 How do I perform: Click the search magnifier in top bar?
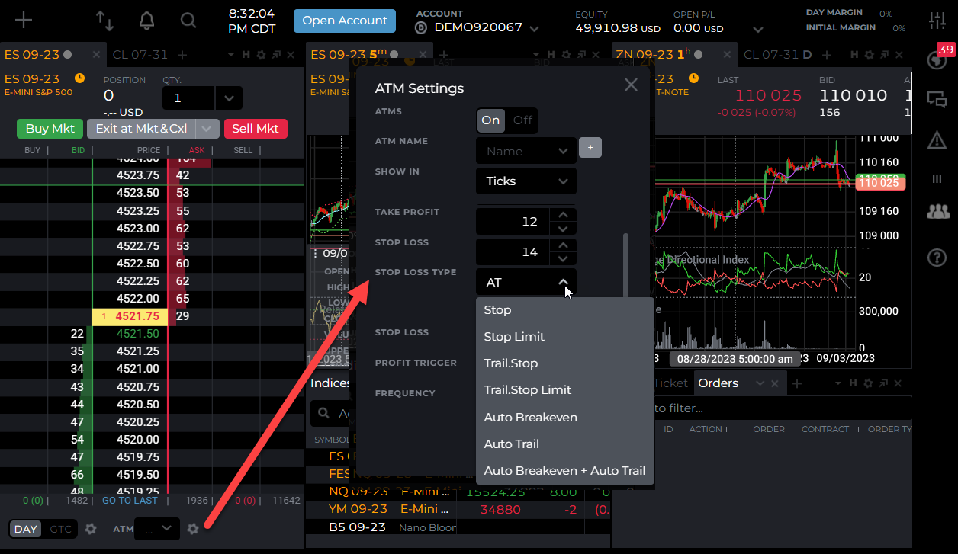pyautogui.click(x=188, y=21)
